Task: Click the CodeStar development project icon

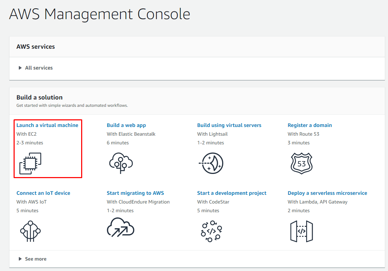Action: click(x=211, y=231)
